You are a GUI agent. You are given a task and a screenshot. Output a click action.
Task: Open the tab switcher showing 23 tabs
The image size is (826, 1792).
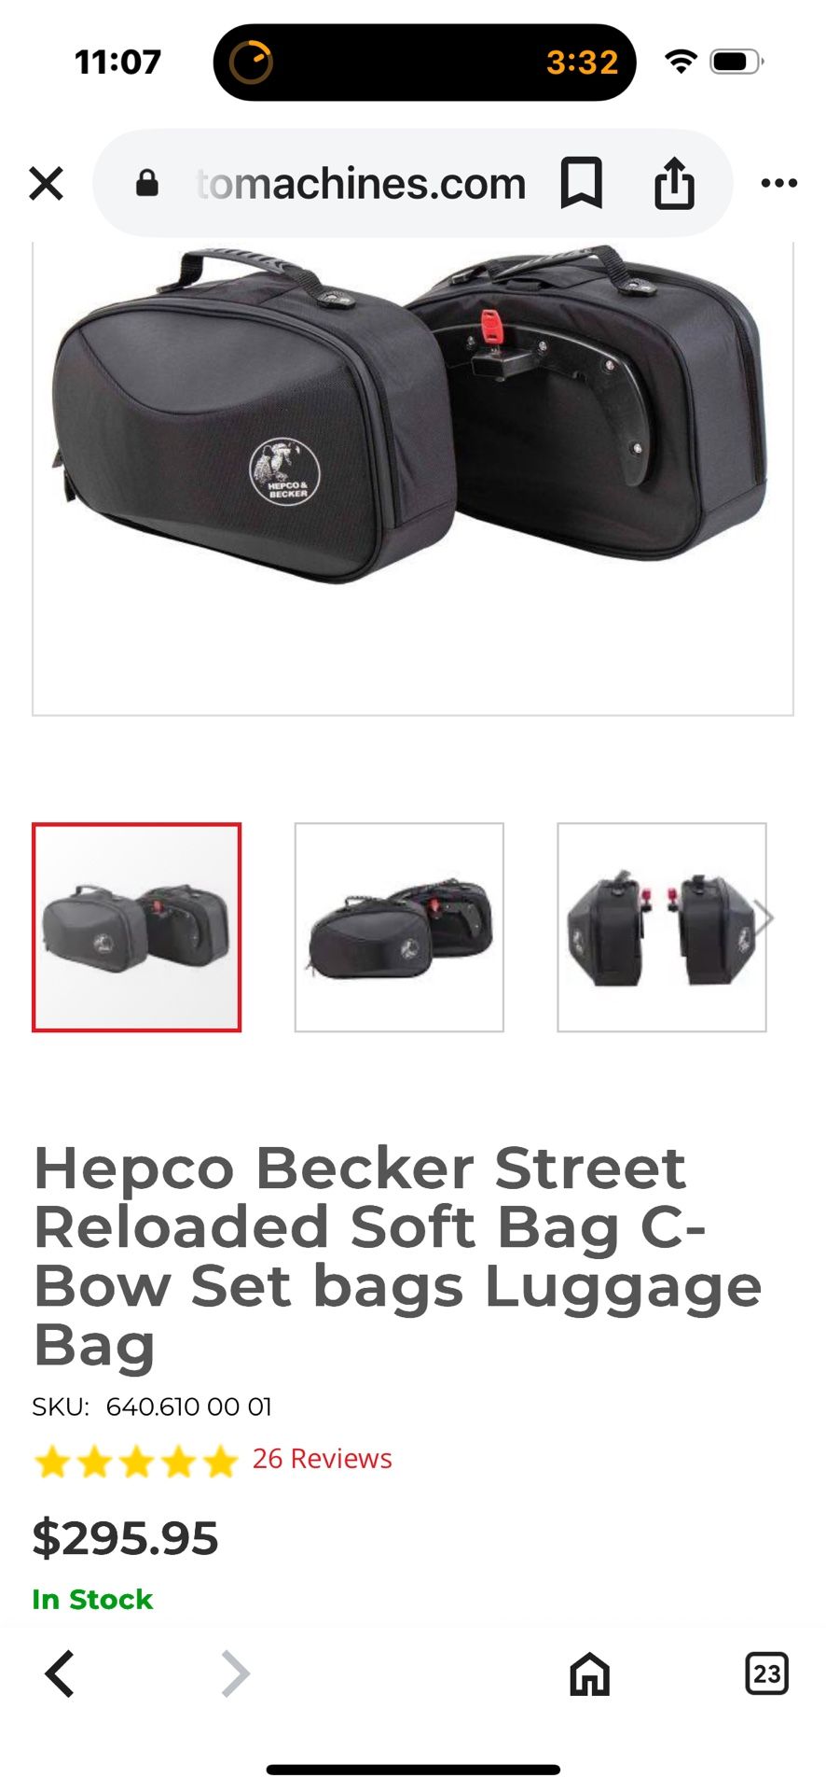pos(766,1673)
